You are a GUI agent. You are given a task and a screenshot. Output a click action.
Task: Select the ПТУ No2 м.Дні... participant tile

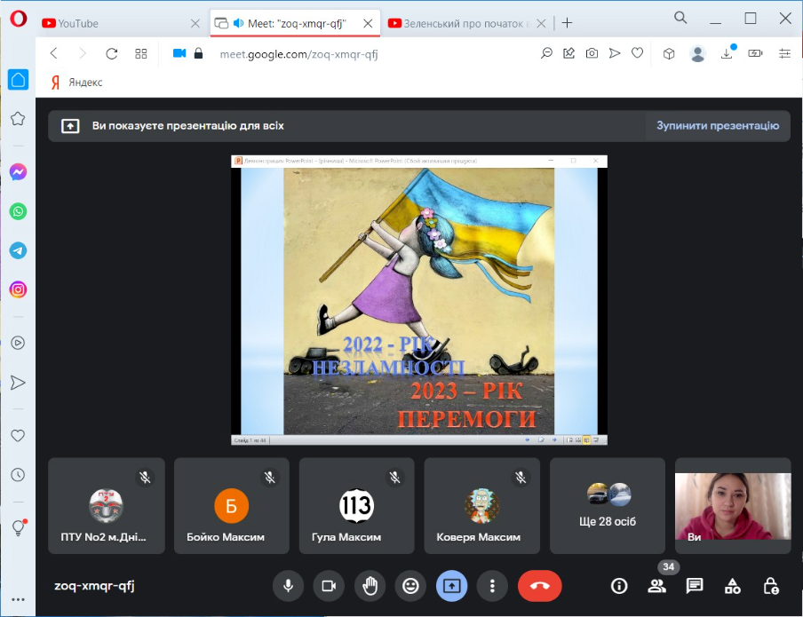pos(107,506)
